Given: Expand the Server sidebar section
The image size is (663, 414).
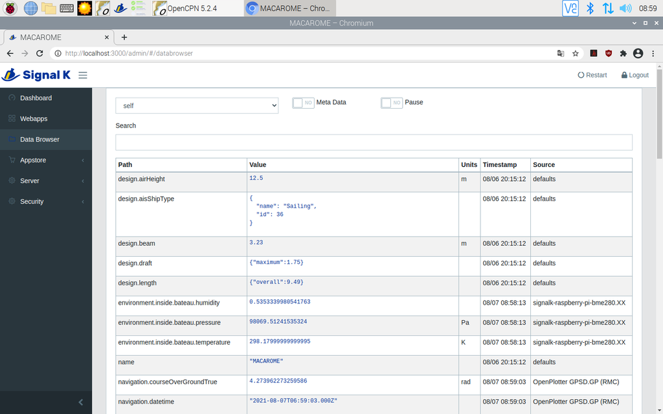Looking at the screenshot, I should 46,181.
